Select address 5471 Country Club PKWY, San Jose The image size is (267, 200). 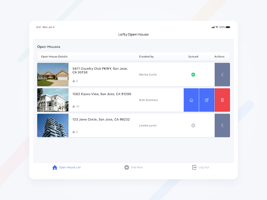tap(100, 70)
